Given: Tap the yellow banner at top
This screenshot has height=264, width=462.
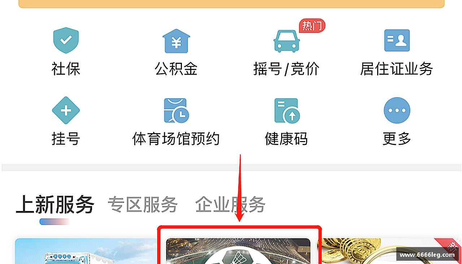Looking at the screenshot, I should 231,4.
